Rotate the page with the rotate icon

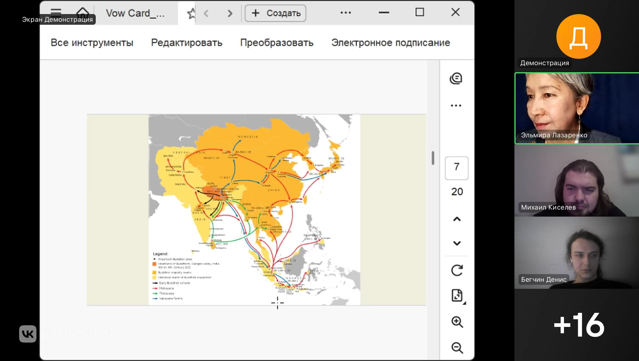[x=457, y=270]
